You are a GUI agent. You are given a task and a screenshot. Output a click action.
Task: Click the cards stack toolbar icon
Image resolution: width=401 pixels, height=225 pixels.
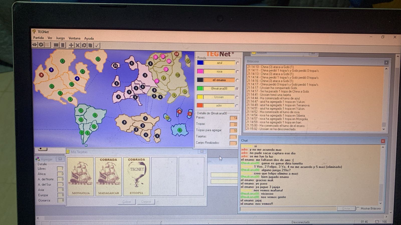(90, 45)
